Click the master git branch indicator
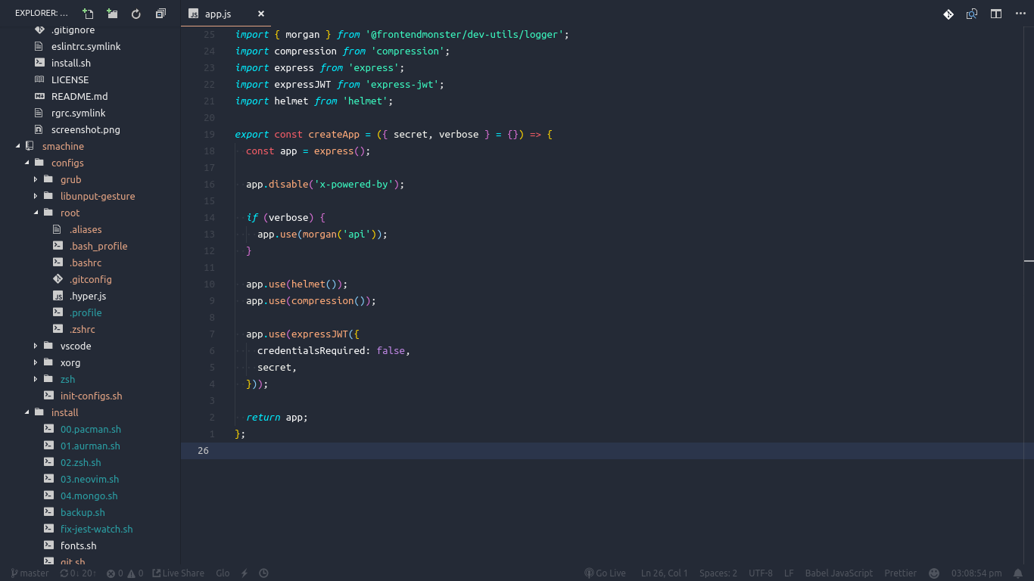The width and height of the screenshot is (1034, 581). click(x=30, y=573)
